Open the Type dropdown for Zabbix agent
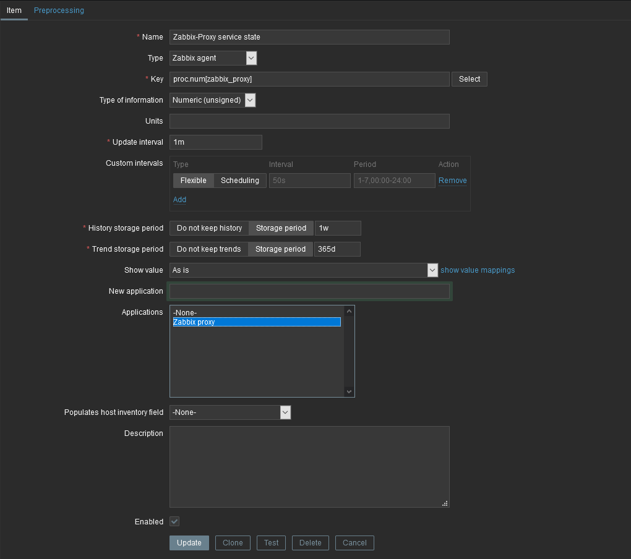 point(213,58)
